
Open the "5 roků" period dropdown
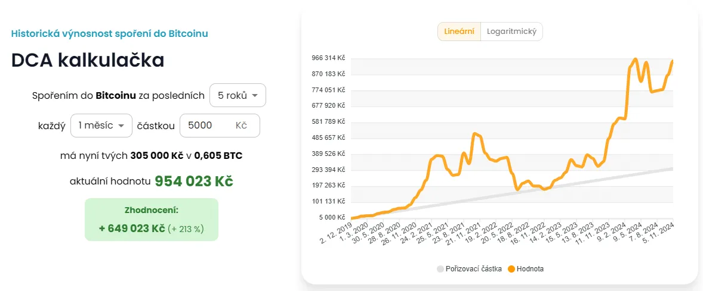point(238,95)
